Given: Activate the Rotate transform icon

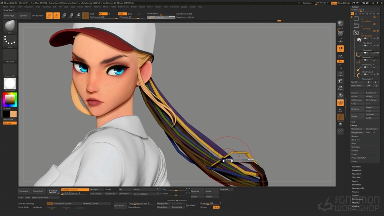Looking at the screenshot, I should click(78, 16).
